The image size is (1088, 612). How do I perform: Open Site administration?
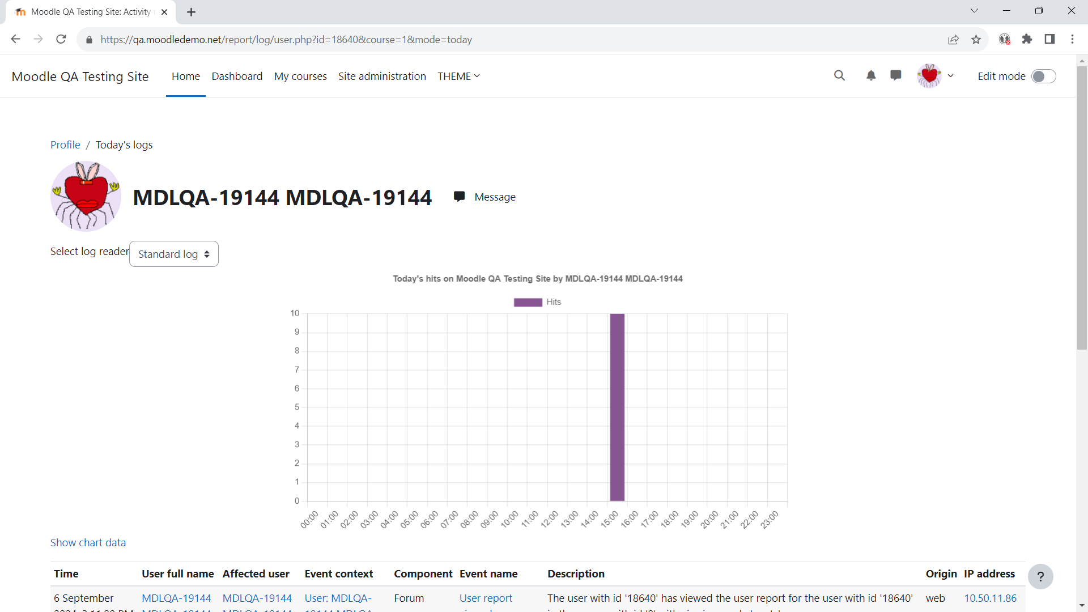[382, 76]
